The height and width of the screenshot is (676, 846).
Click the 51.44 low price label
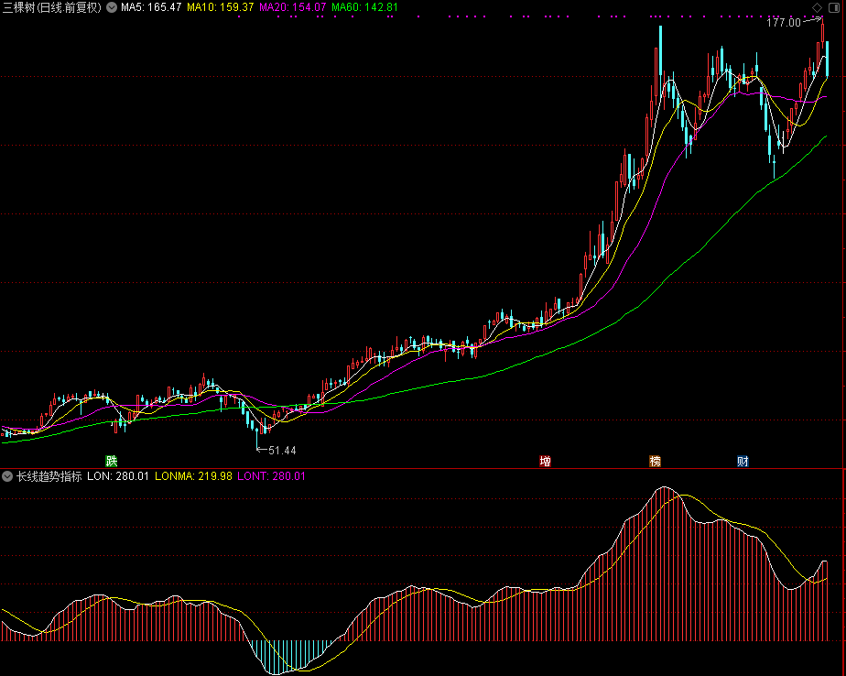pyautogui.click(x=282, y=450)
